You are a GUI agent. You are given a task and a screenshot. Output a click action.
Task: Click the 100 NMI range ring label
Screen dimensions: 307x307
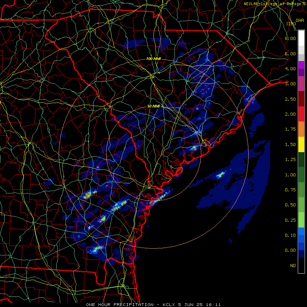[x=153, y=59]
